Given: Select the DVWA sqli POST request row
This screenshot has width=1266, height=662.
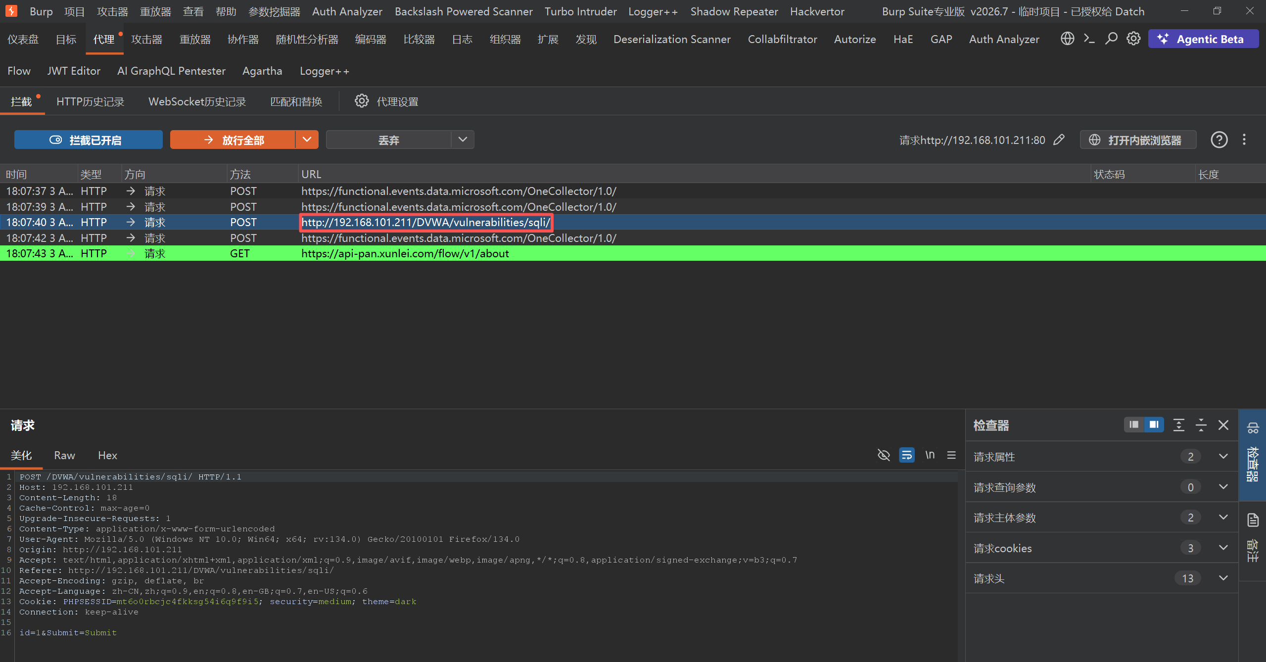Looking at the screenshot, I should pyautogui.click(x=633, y=222).
